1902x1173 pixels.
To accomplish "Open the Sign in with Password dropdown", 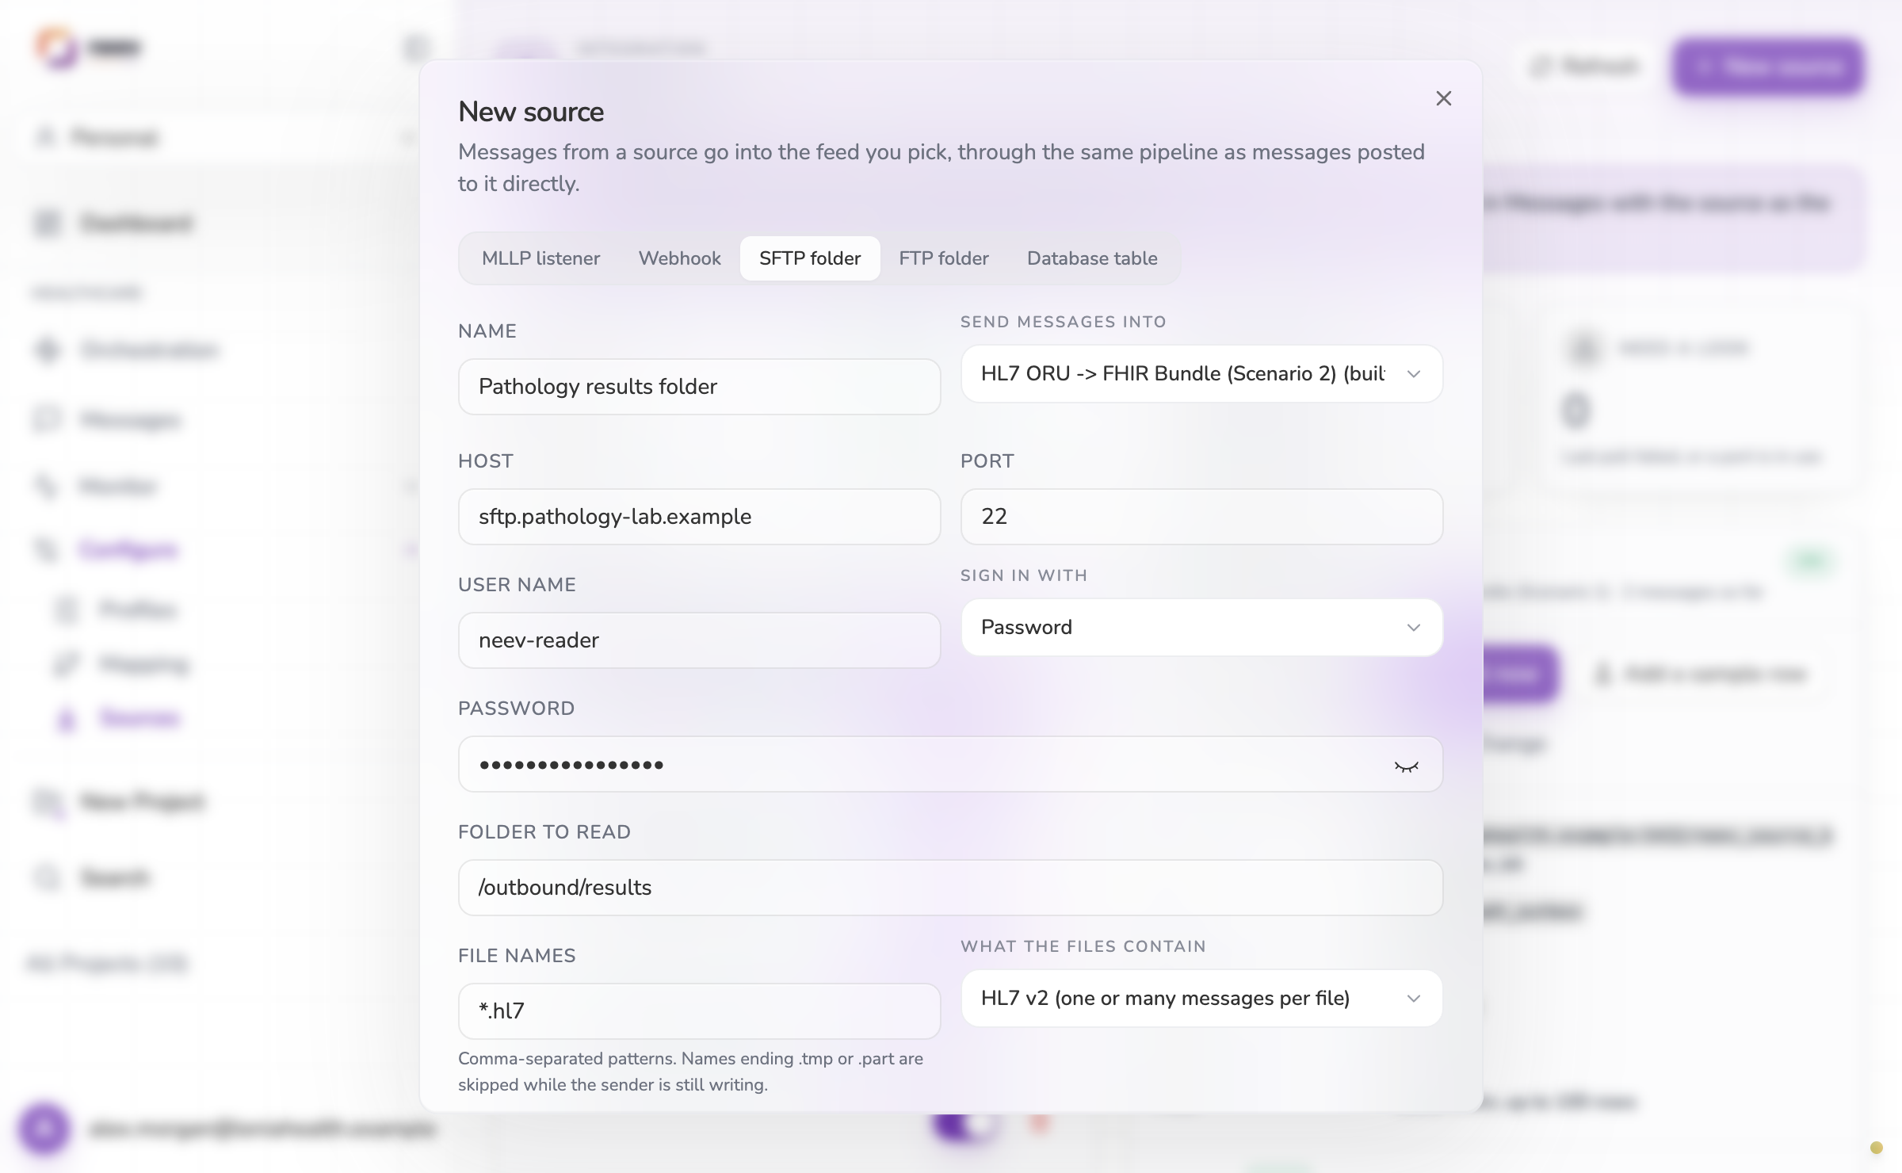I will (x=1201, y=628).
